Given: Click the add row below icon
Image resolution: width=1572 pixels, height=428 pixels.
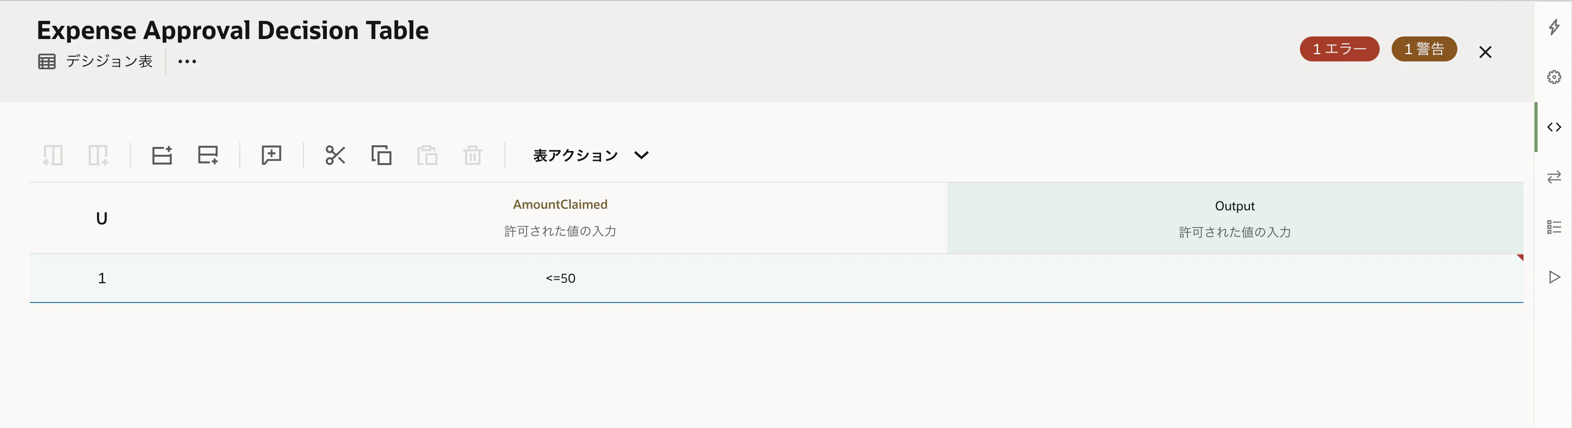Looking at the screenshot, I should point(207,155).
